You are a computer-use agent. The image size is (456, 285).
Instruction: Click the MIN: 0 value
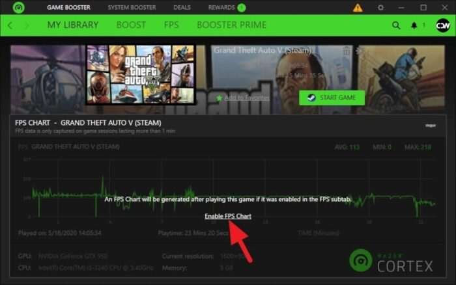382,147
